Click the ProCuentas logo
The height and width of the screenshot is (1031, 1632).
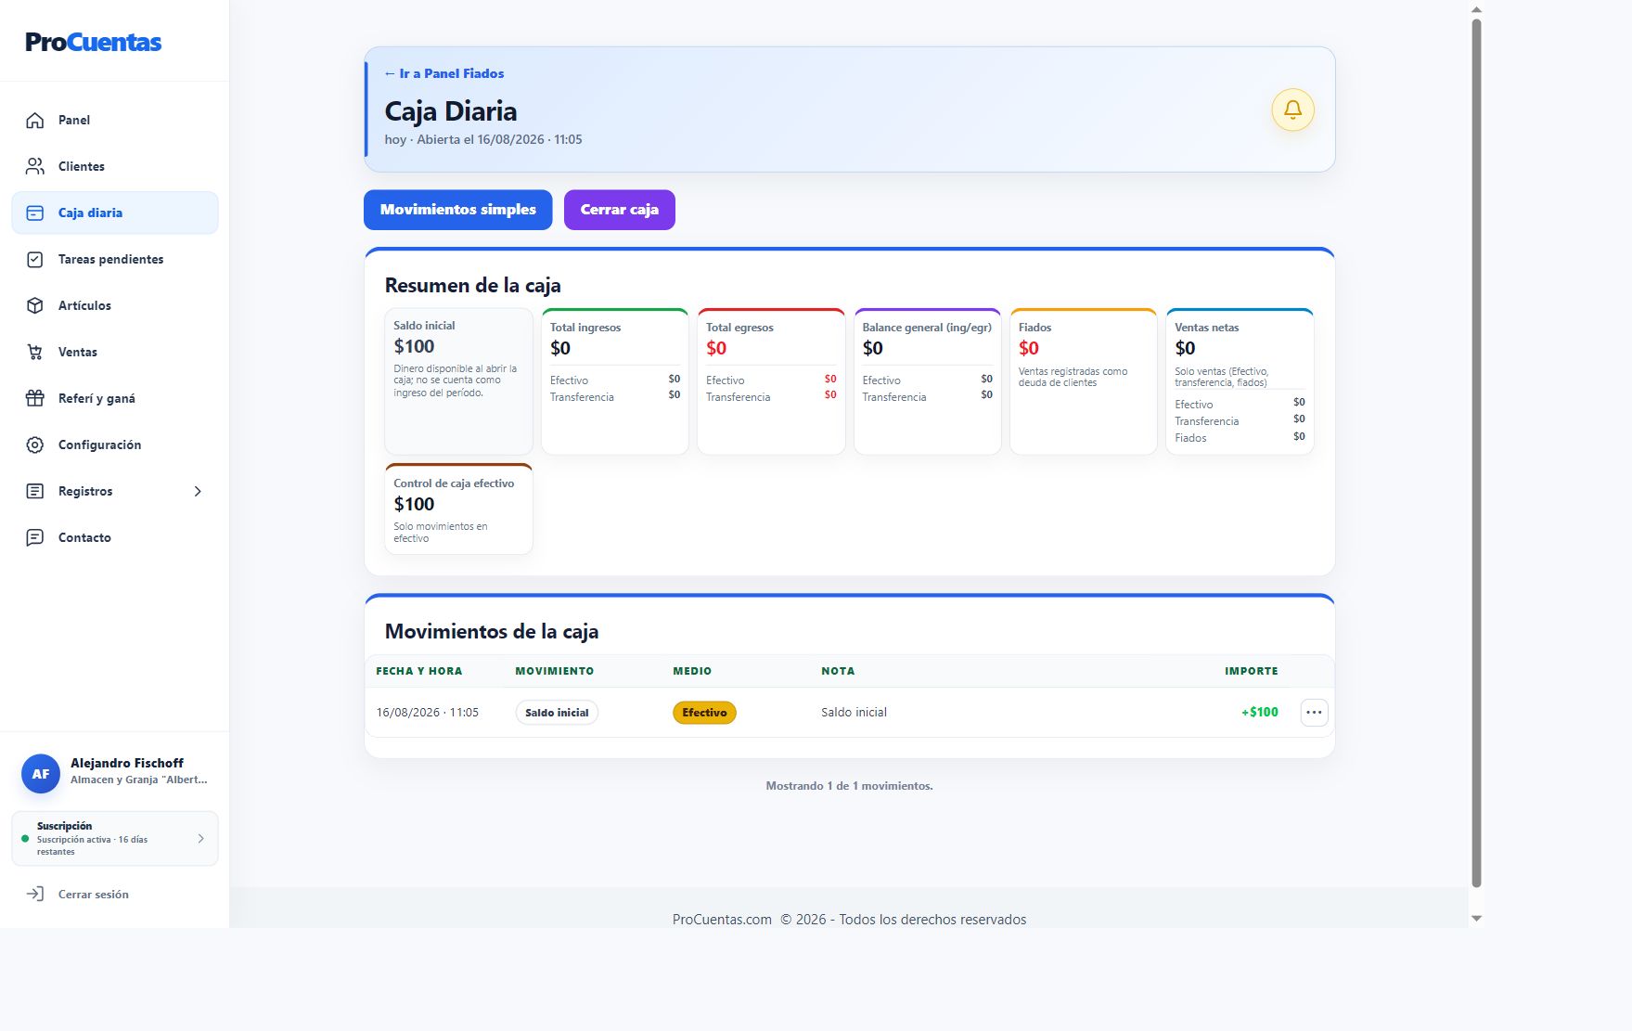[x=93, y=42]
